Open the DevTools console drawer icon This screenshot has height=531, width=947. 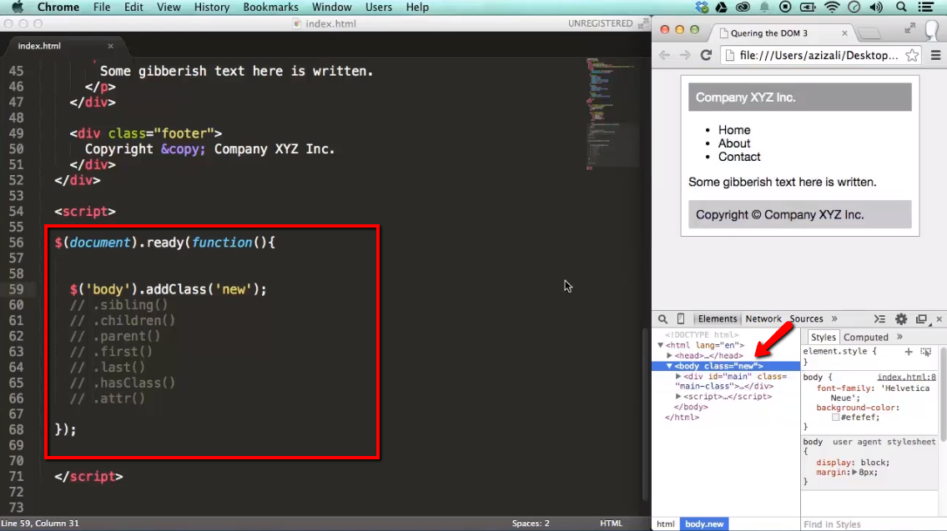pos(879,319)
